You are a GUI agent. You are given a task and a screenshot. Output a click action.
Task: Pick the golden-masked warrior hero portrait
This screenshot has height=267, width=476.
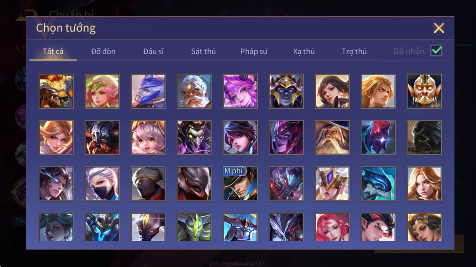424,91
